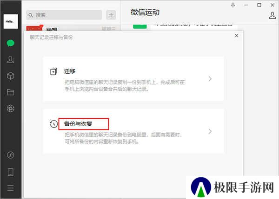Click the 搜索 search field
Screen dimensions: 279x199
64,15
